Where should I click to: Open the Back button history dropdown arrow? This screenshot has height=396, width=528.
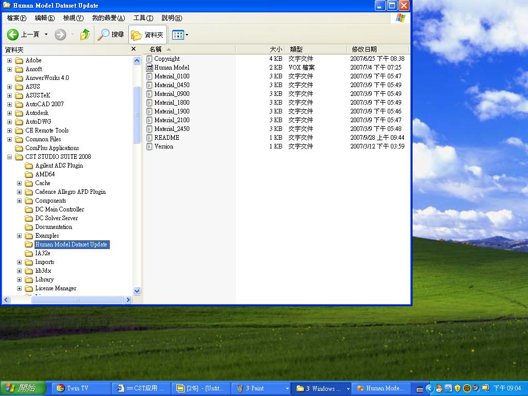tap(46, 35)
